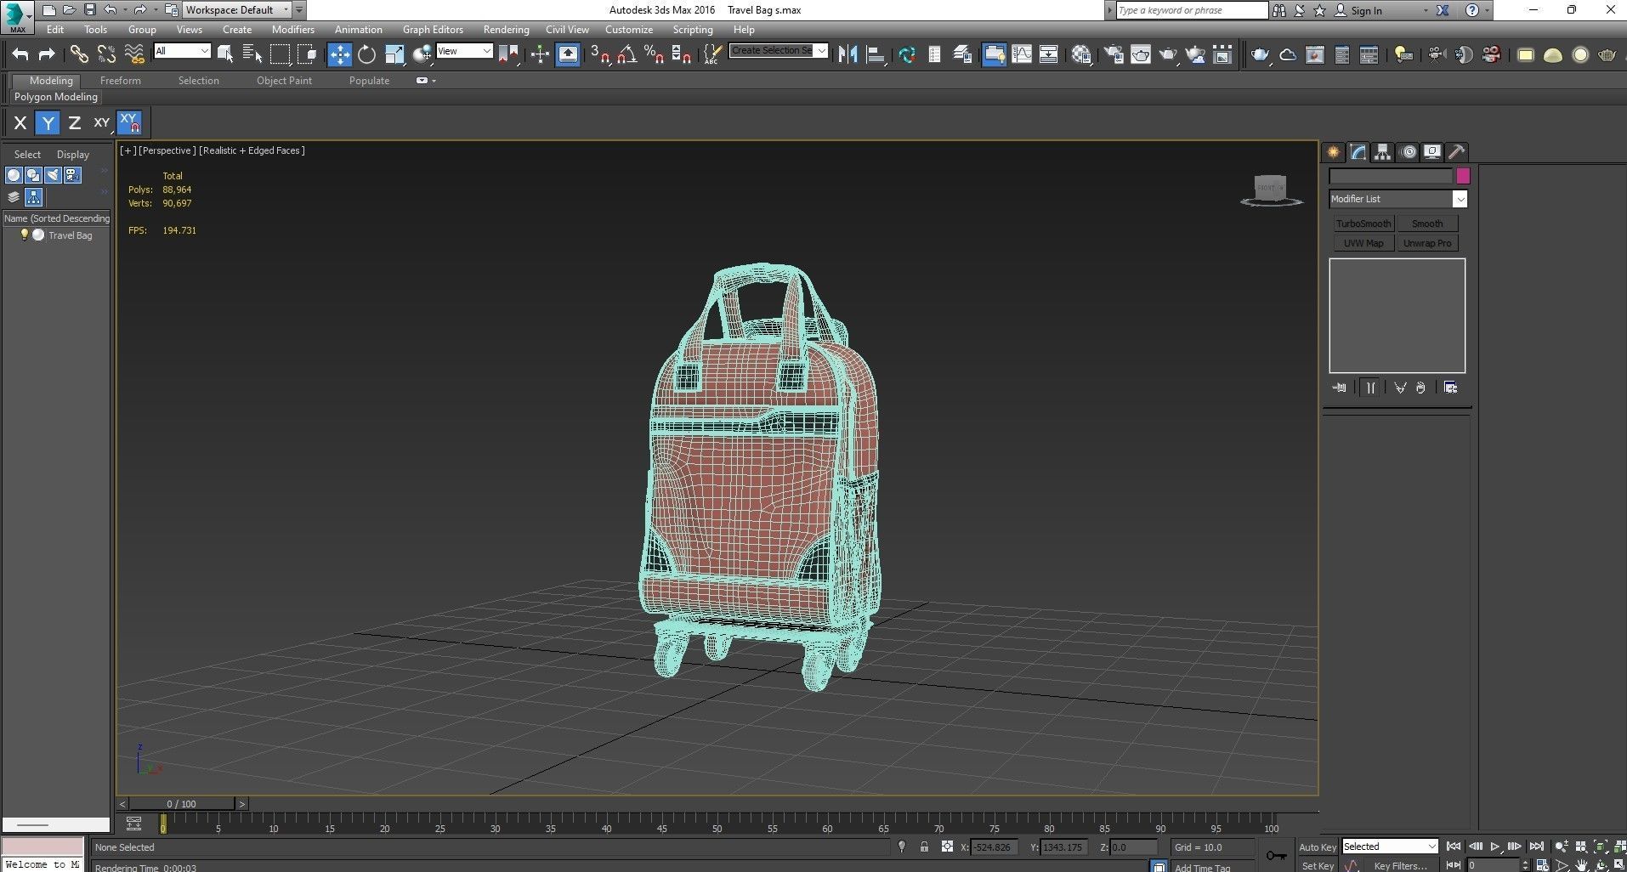Select the Select and Uniform Scale tool
Screen dimensions: 1627x872
(x=394, y=54)
